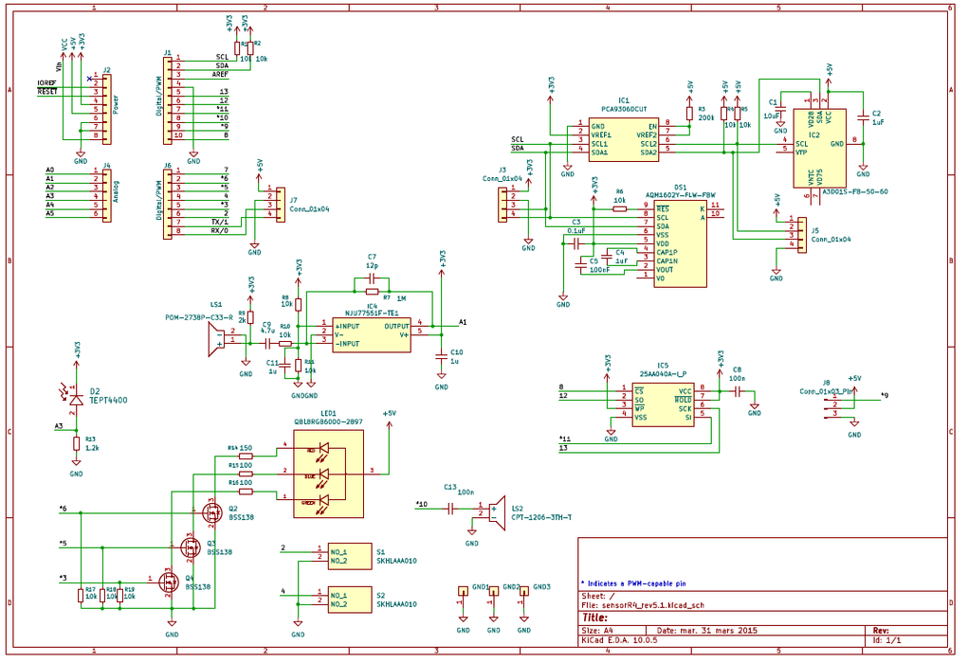Click the Q2 BSS138 MOSFET symbol

pos(212,511)
